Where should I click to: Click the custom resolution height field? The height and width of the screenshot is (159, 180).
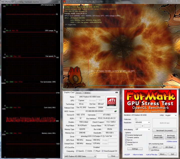tap(147, 126)
